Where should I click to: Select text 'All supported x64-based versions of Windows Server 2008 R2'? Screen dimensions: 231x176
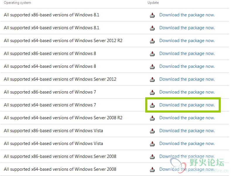(x=63, y=118)
